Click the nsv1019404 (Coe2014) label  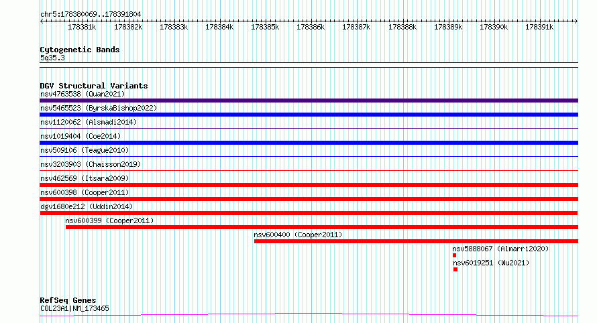(80, 136)
